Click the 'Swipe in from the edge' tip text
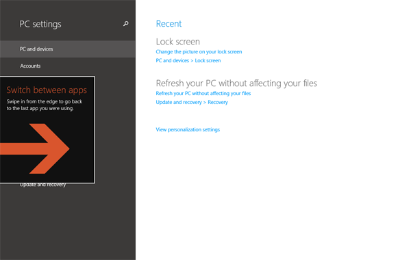The height and width of the screenshot is (260, 411). click(x=45, y=105)
